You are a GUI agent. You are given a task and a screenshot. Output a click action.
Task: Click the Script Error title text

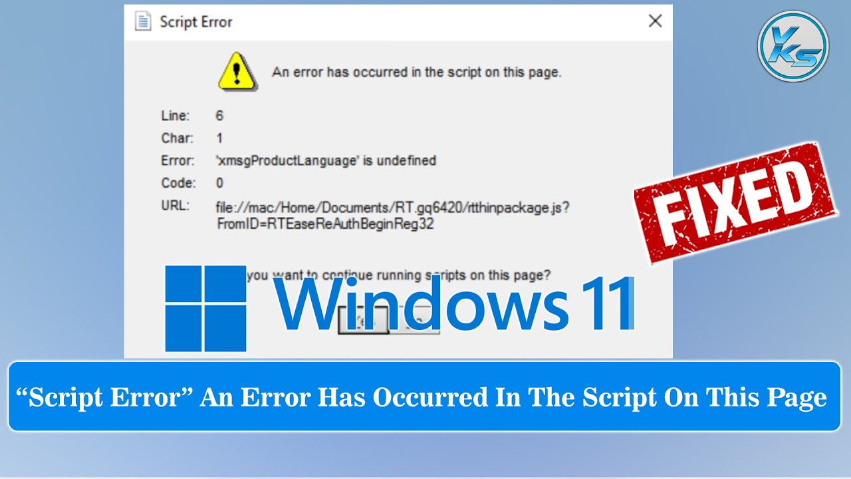tap(196, 22)
